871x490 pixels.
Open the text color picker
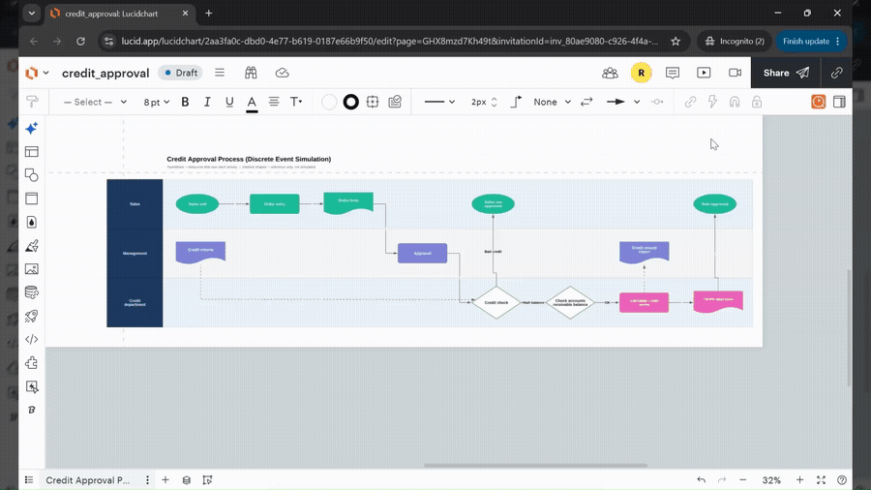click(x=252, y=103)
